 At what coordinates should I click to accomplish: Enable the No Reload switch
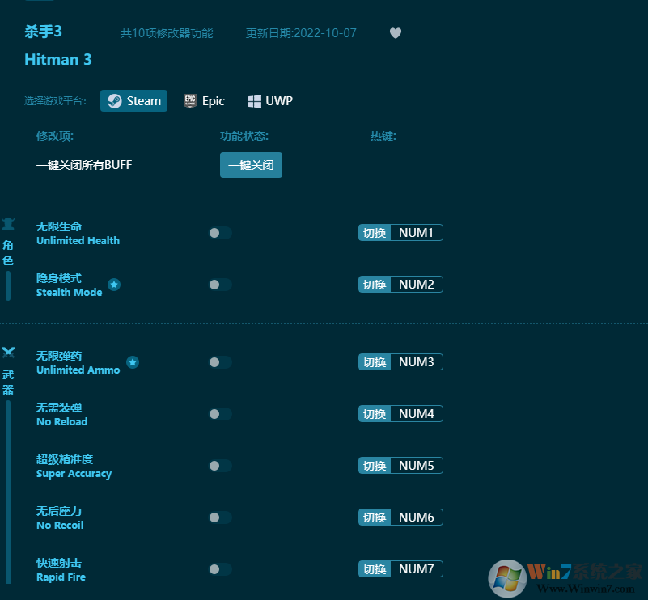click(x=220, y=414)
